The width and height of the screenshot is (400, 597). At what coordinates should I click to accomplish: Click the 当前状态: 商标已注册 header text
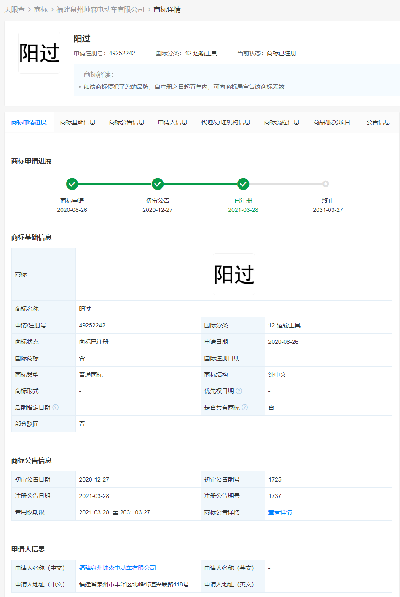click(267, 53)
